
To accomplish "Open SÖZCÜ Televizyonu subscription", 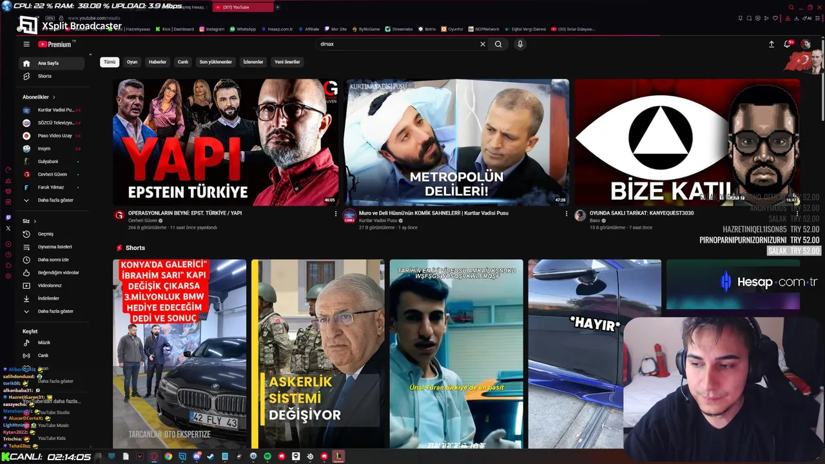I will click(x=52, y=123).
